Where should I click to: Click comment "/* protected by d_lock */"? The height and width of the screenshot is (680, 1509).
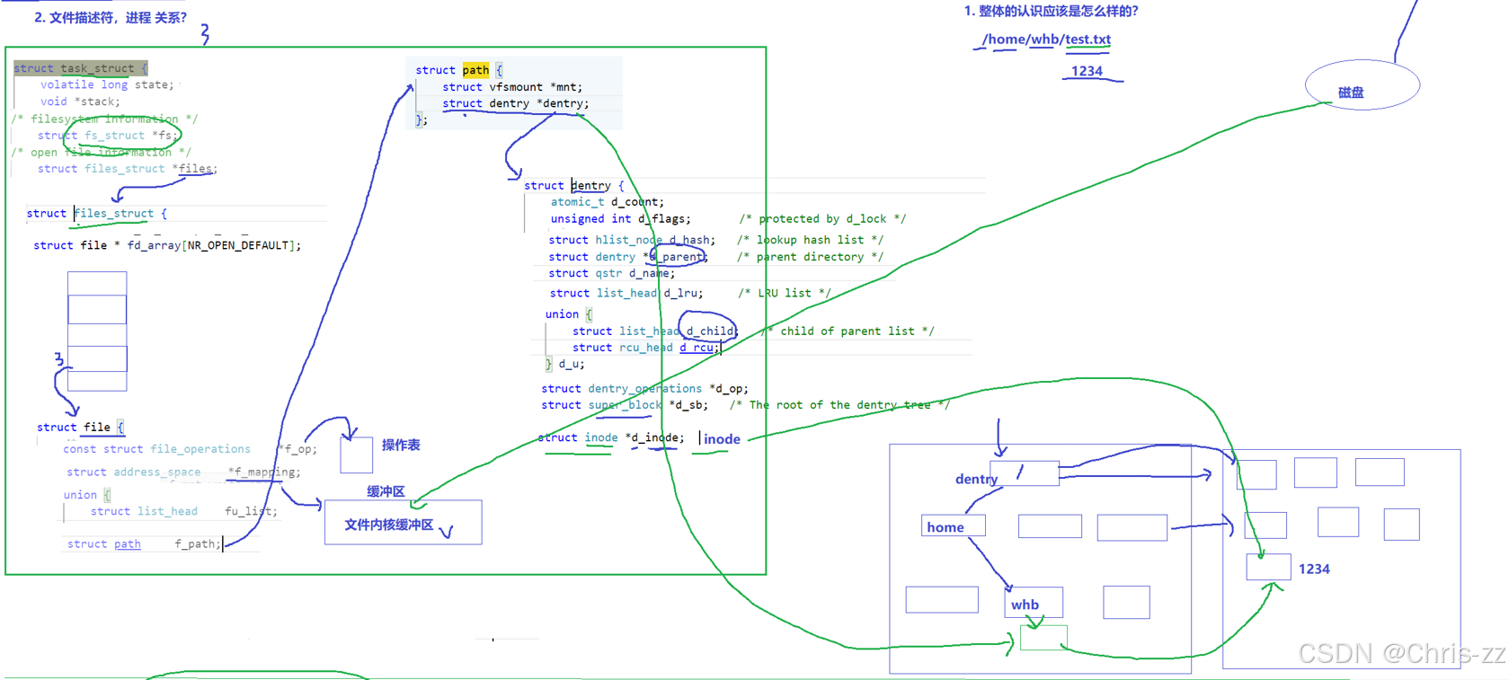pos(822,219)
